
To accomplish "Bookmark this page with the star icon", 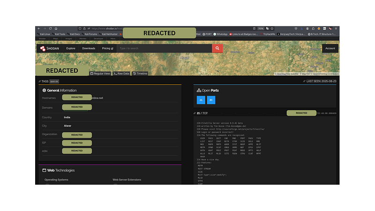I will pyautogui.click(x=272, y=29).
